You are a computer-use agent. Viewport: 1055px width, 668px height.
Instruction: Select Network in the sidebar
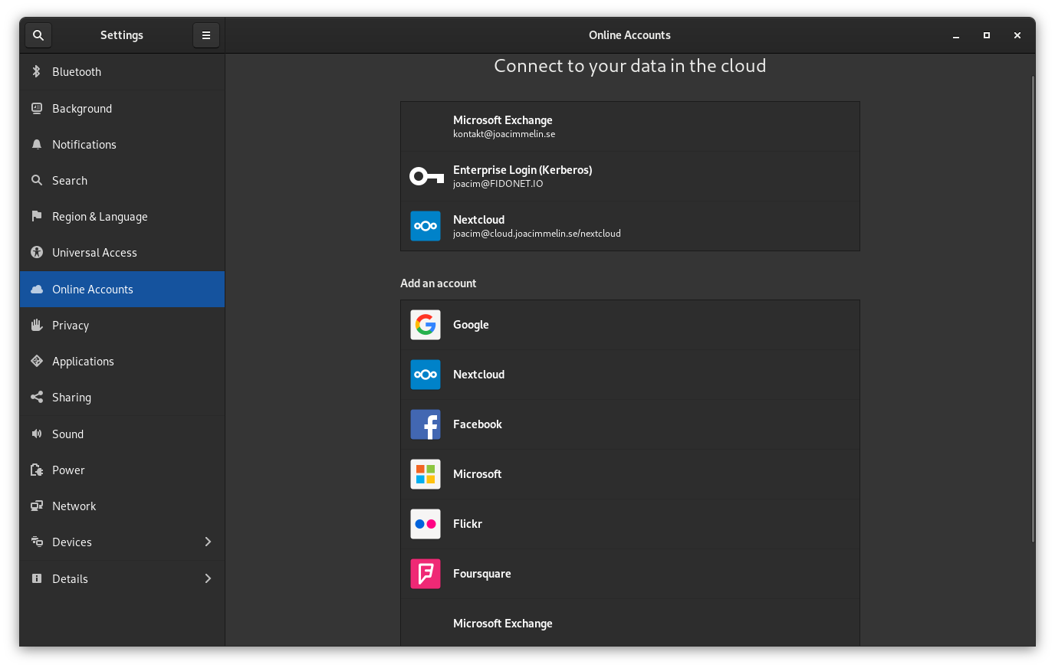pos(122,506)
